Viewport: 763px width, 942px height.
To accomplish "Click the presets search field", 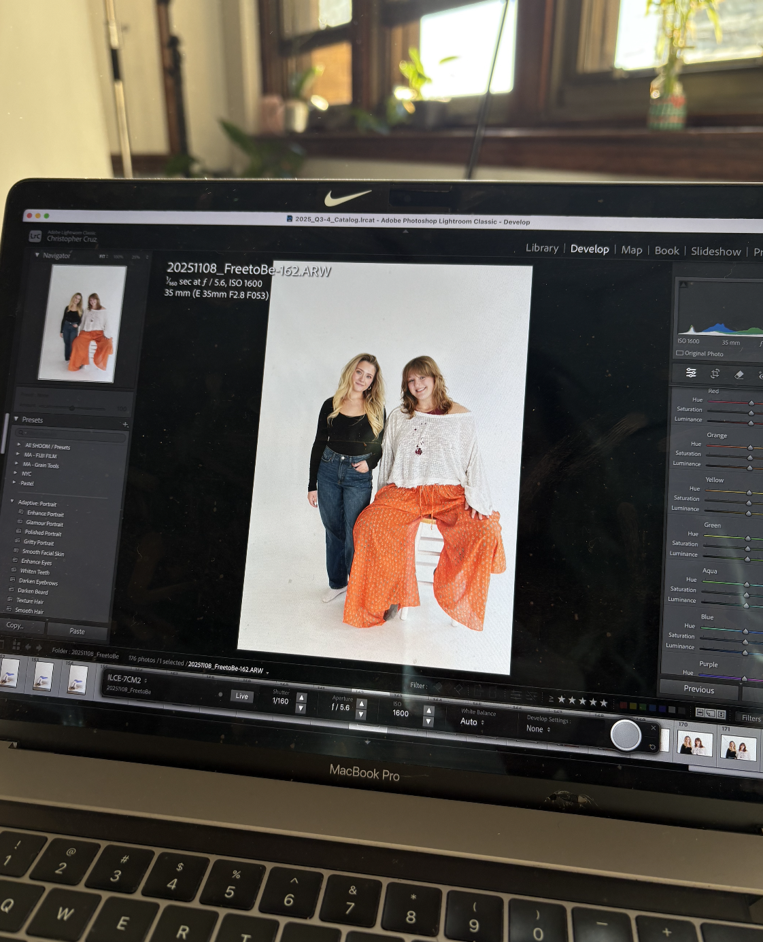I will [71, 435].
